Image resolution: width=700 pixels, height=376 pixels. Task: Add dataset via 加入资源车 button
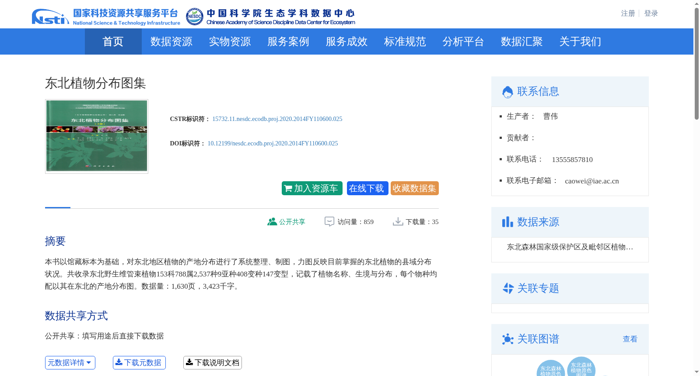[x=312, y=188]
